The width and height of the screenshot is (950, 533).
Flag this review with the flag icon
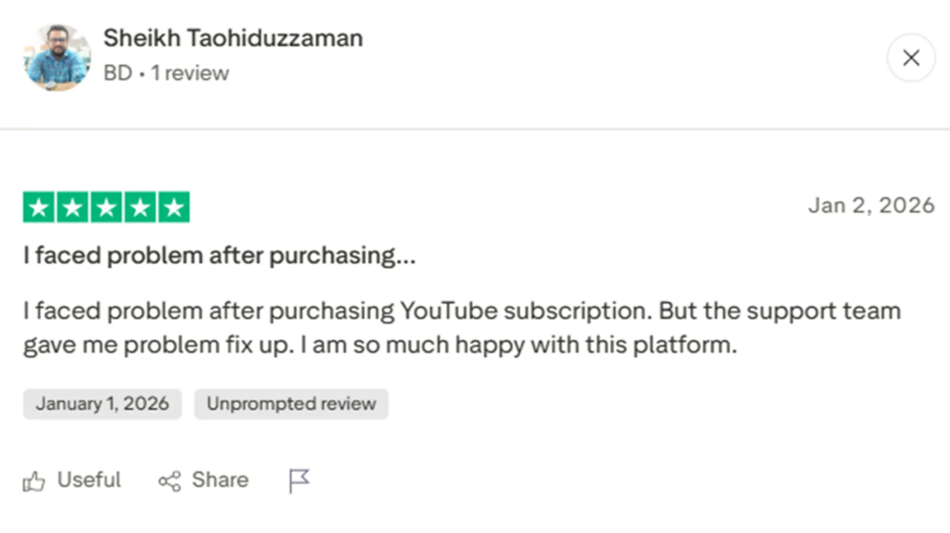pos(299,480)
